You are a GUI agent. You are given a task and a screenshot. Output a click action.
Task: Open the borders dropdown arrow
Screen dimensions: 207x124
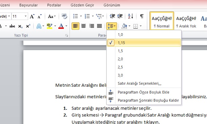[140, 26]
